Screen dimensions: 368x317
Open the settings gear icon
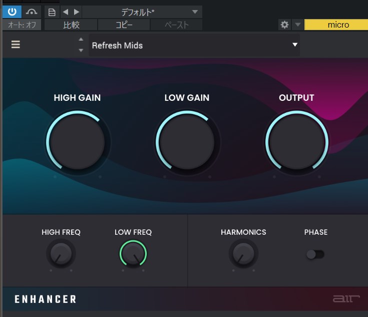point(284,25)
